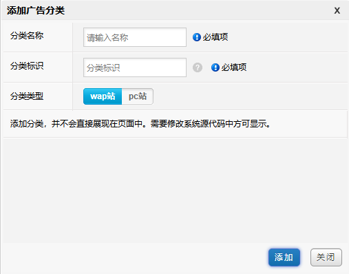Click the note text starting 添加分类，并不会

point(140,124)
